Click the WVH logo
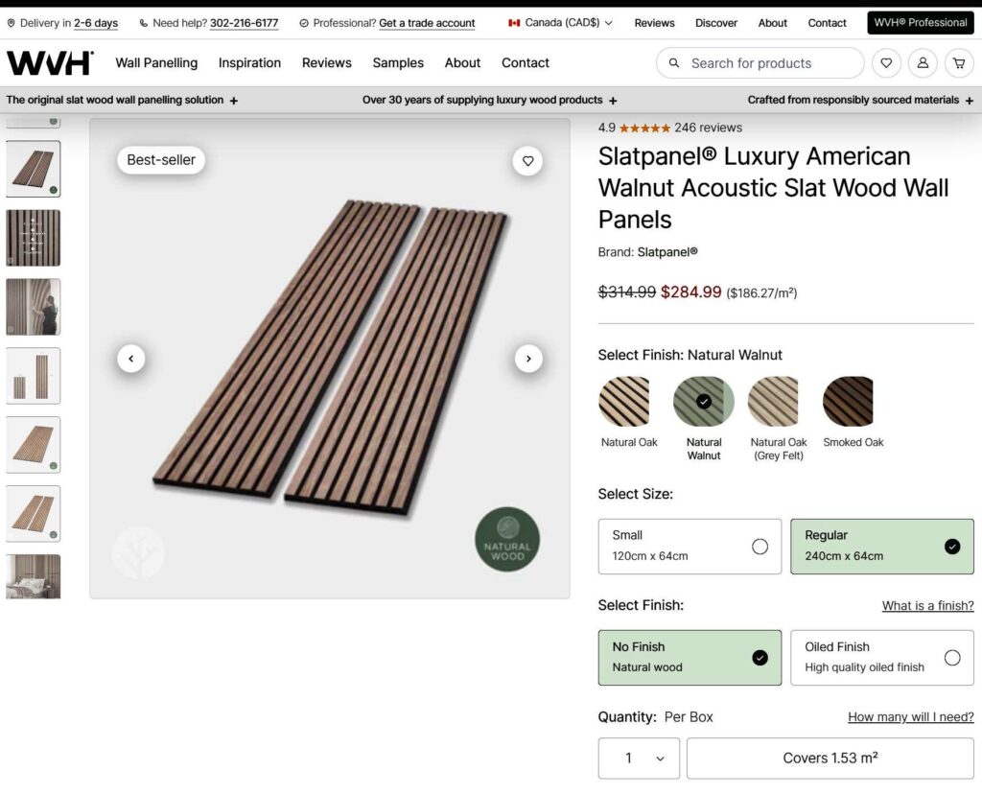 coord(50,63)
